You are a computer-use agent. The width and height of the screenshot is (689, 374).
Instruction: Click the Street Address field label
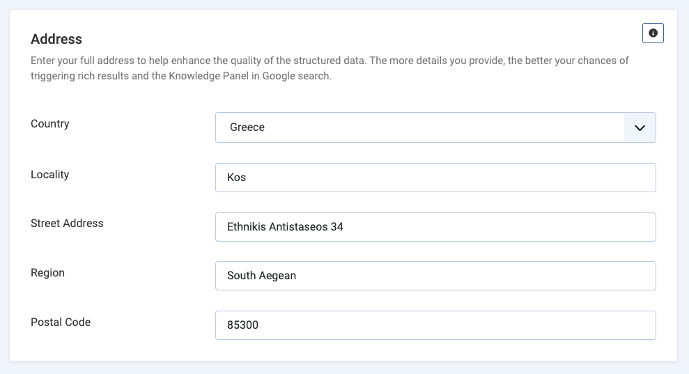click(x=67, y=224)
